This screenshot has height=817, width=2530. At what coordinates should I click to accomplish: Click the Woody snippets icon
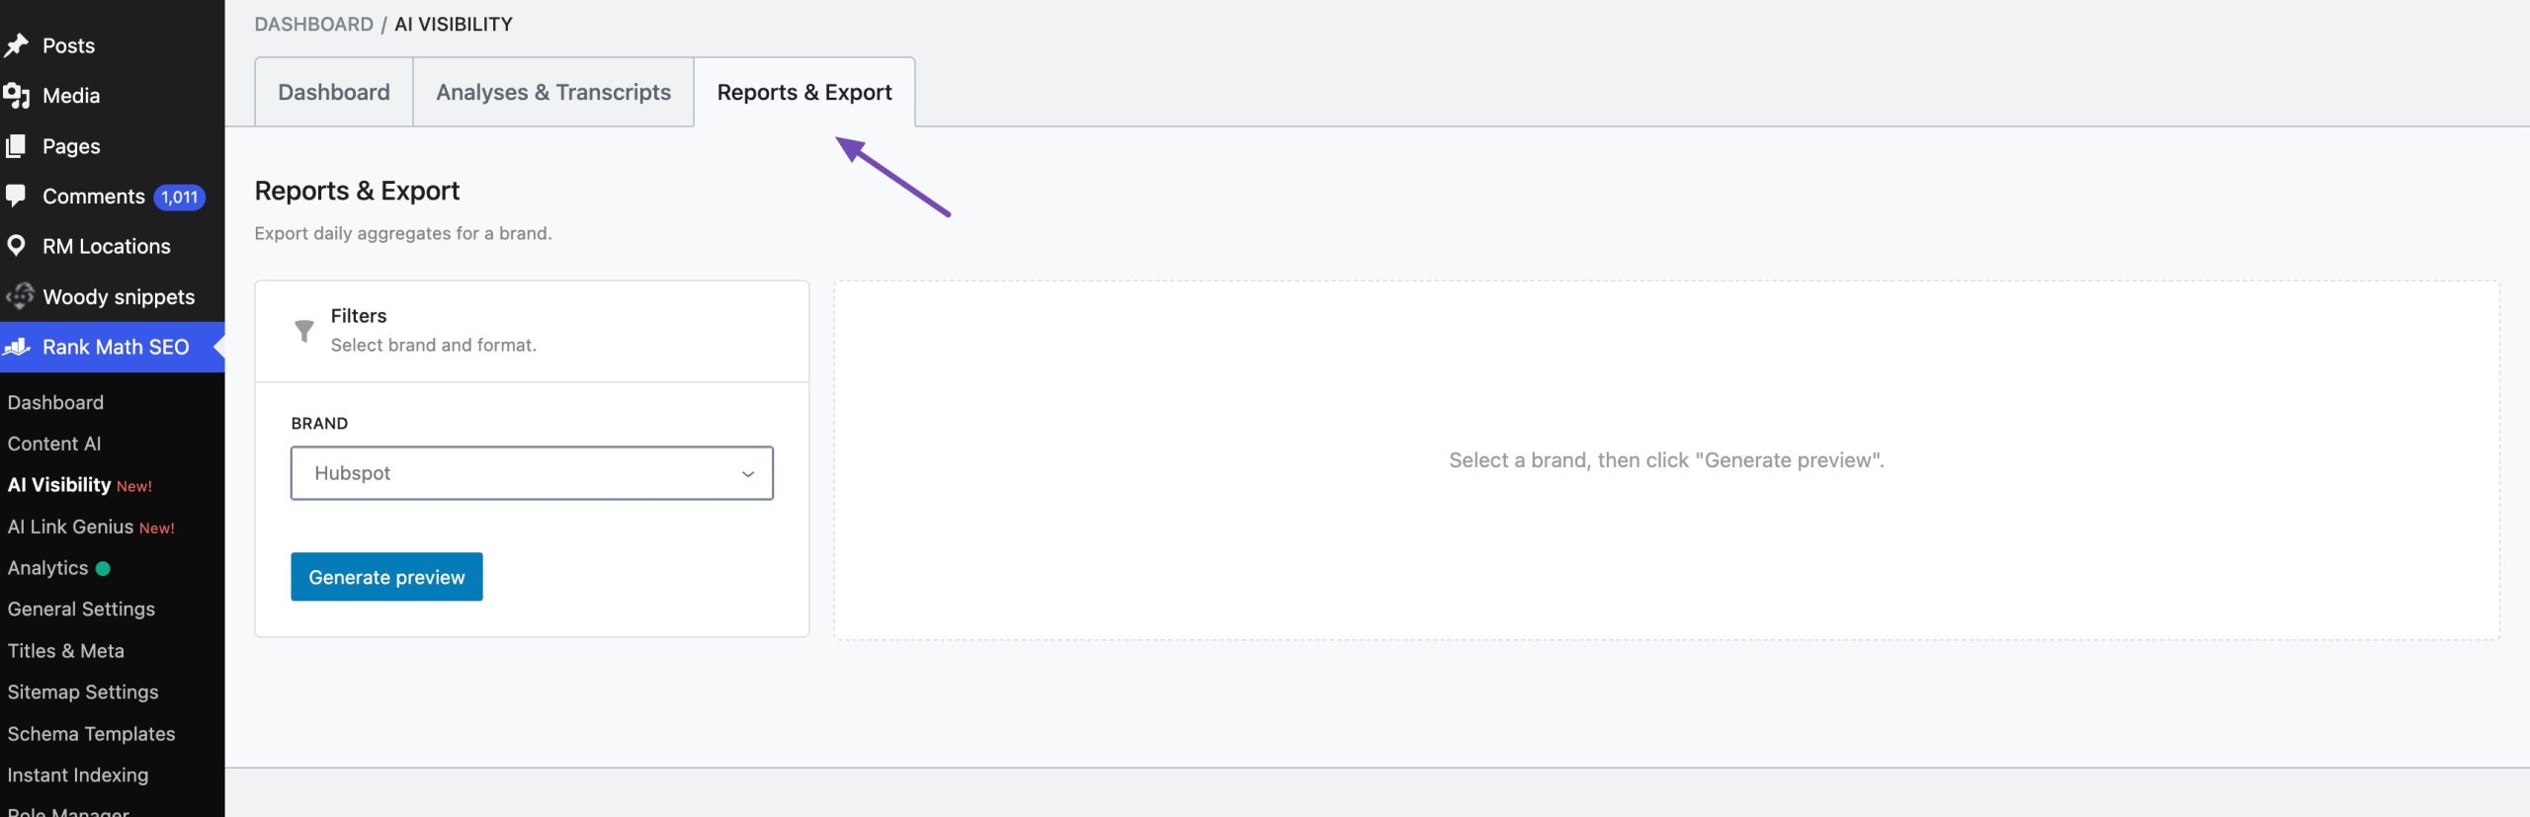coord(19,296)
